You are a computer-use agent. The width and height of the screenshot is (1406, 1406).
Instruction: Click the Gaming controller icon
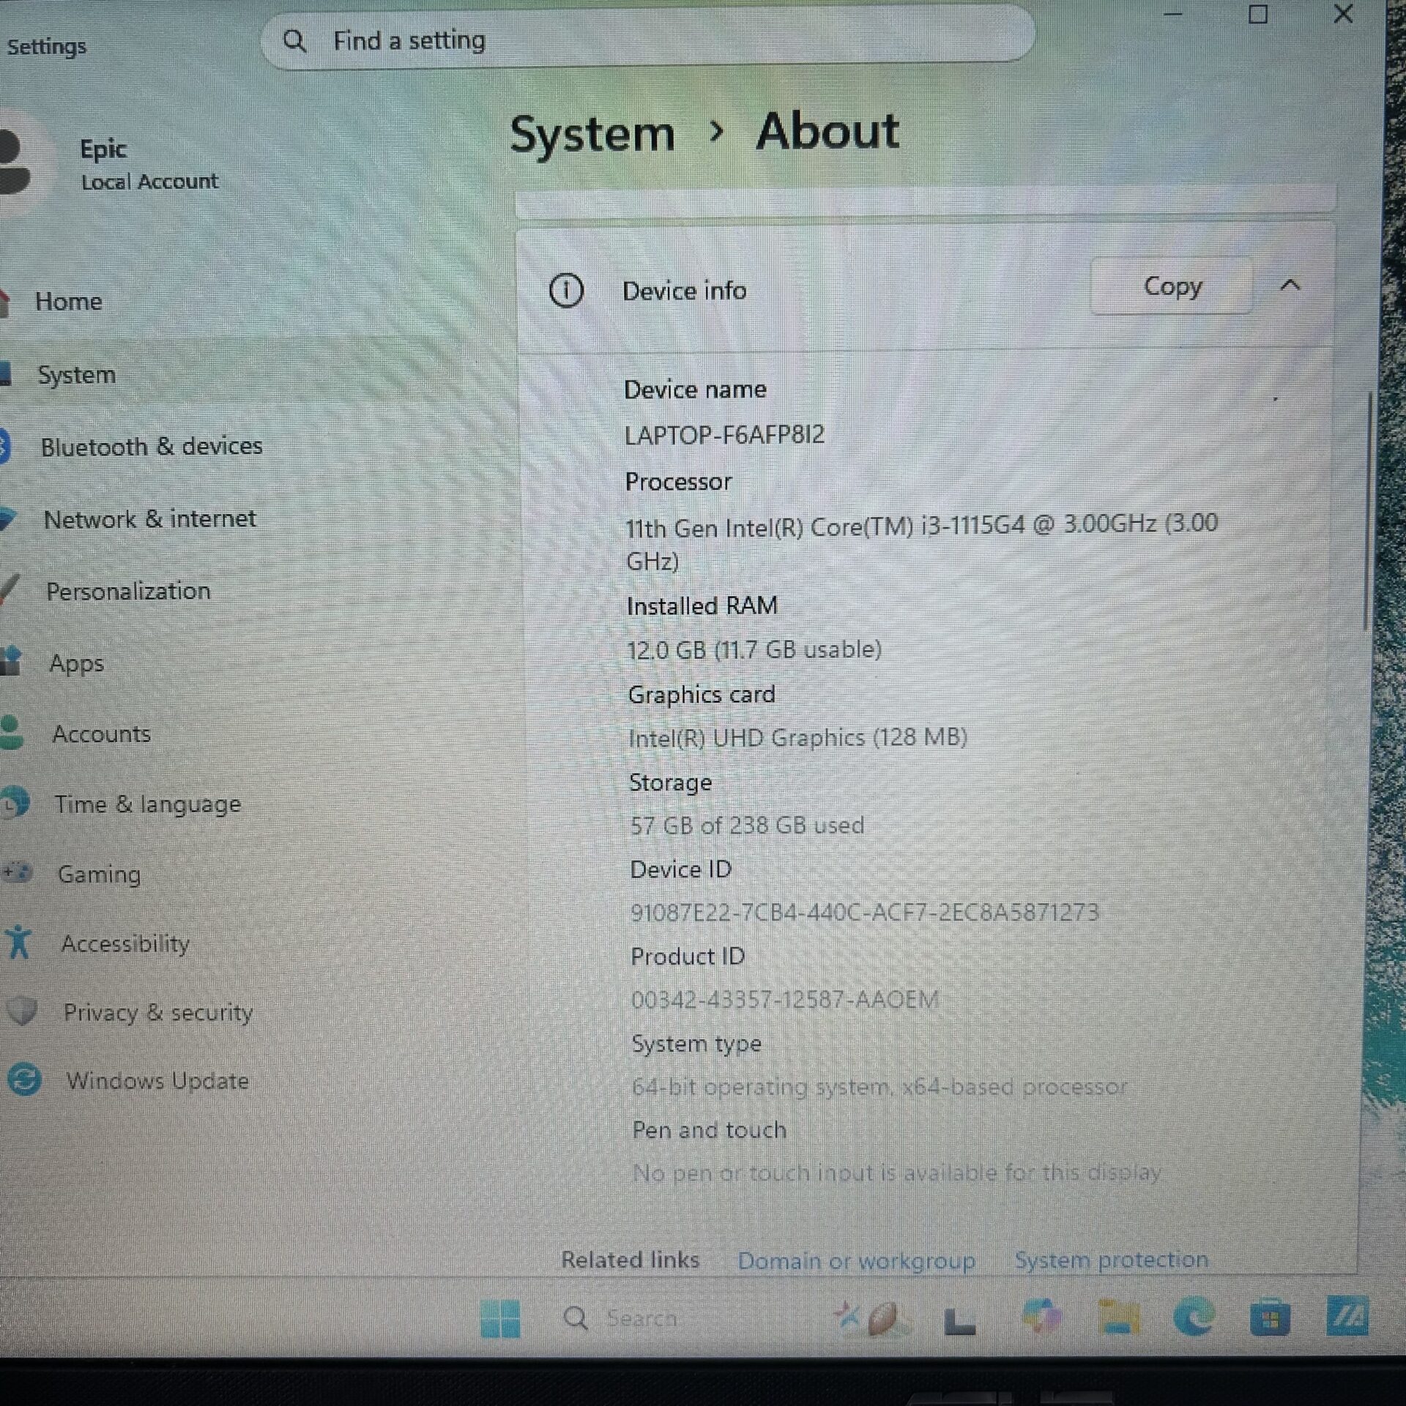coord(18,873)
